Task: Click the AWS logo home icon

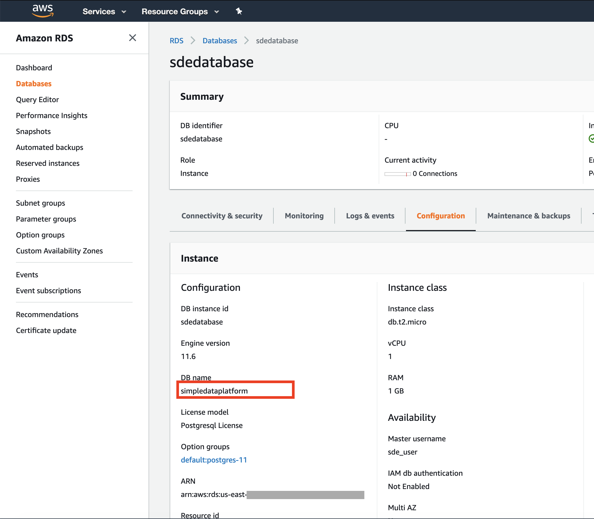Action: pos(43,11)
